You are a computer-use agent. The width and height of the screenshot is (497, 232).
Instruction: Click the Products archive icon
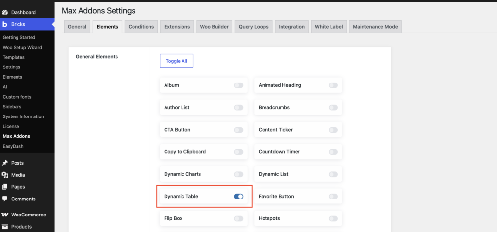pos(5,227)
